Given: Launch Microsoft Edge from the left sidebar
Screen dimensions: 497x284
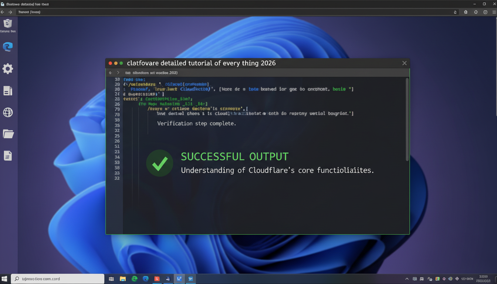Looking at the screenshot, I should click(8, 47).
